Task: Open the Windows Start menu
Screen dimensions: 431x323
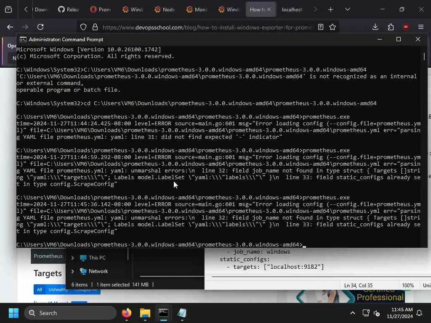Action: point(13,313)
